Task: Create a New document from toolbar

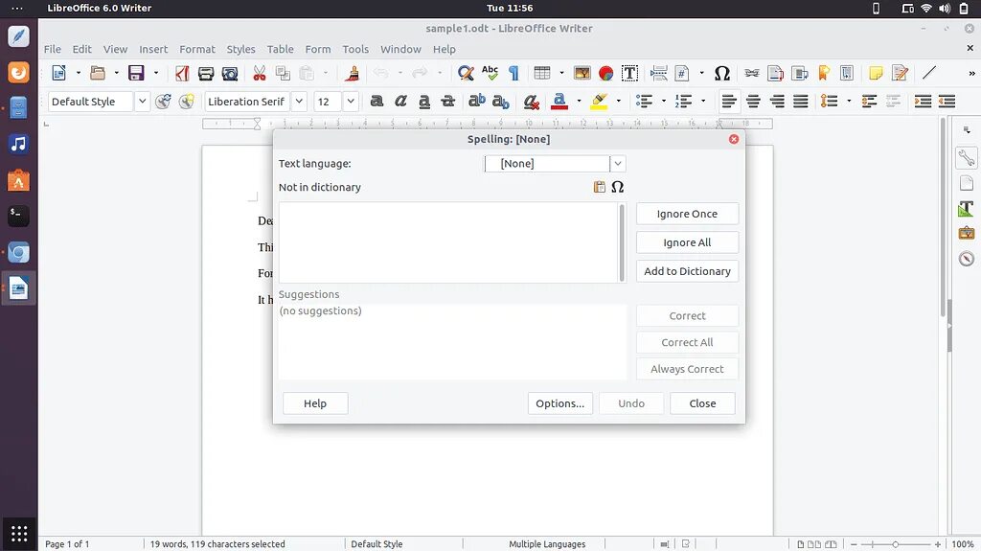Action: tap(58, 73)
